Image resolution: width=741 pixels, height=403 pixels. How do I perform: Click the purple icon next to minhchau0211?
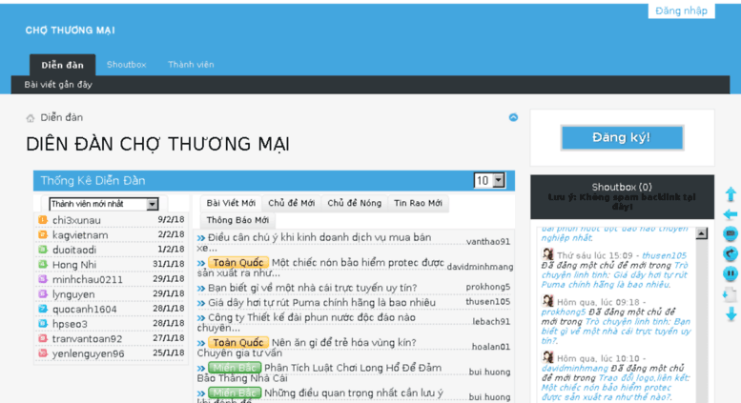(x=43, y=279)
